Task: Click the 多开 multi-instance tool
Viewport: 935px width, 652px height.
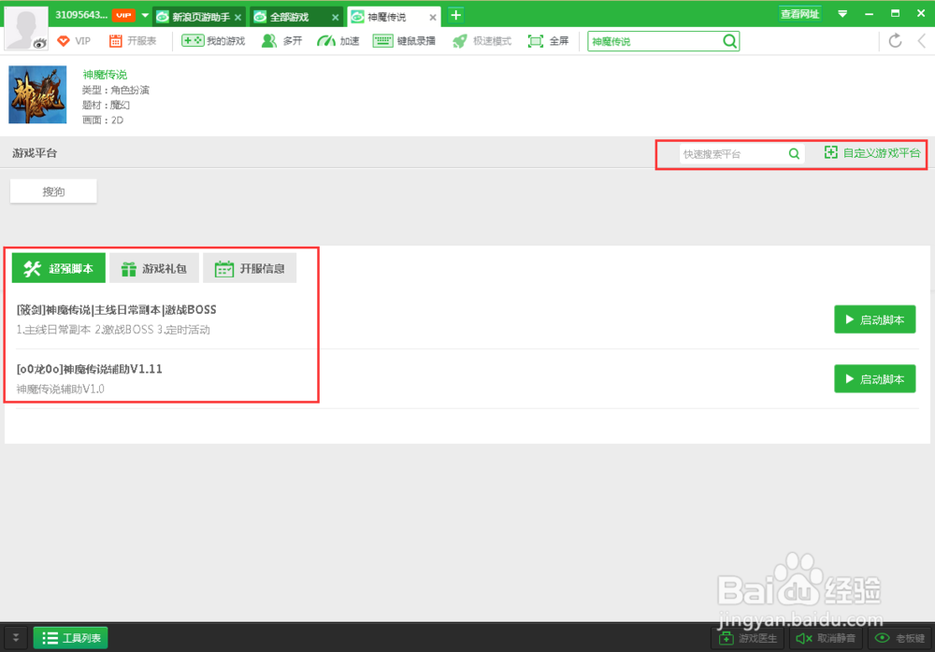Action: click(282, 41)
